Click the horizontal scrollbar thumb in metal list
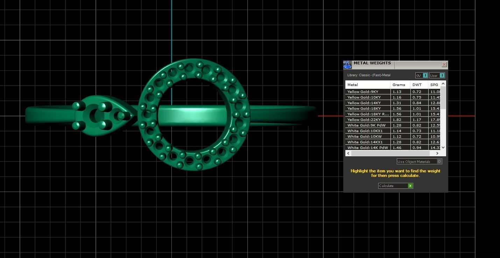 tap(390, 153)
